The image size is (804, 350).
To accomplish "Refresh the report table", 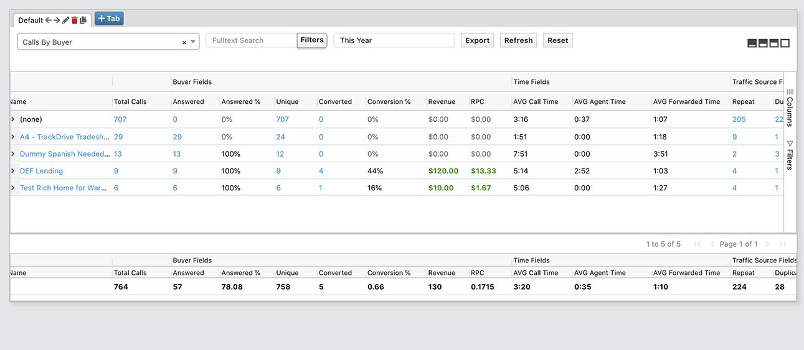I will pos(519,40).
